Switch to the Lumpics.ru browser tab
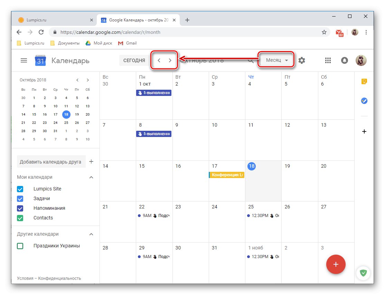This screenshot has height=295, width=385. [x=55, y=20]
